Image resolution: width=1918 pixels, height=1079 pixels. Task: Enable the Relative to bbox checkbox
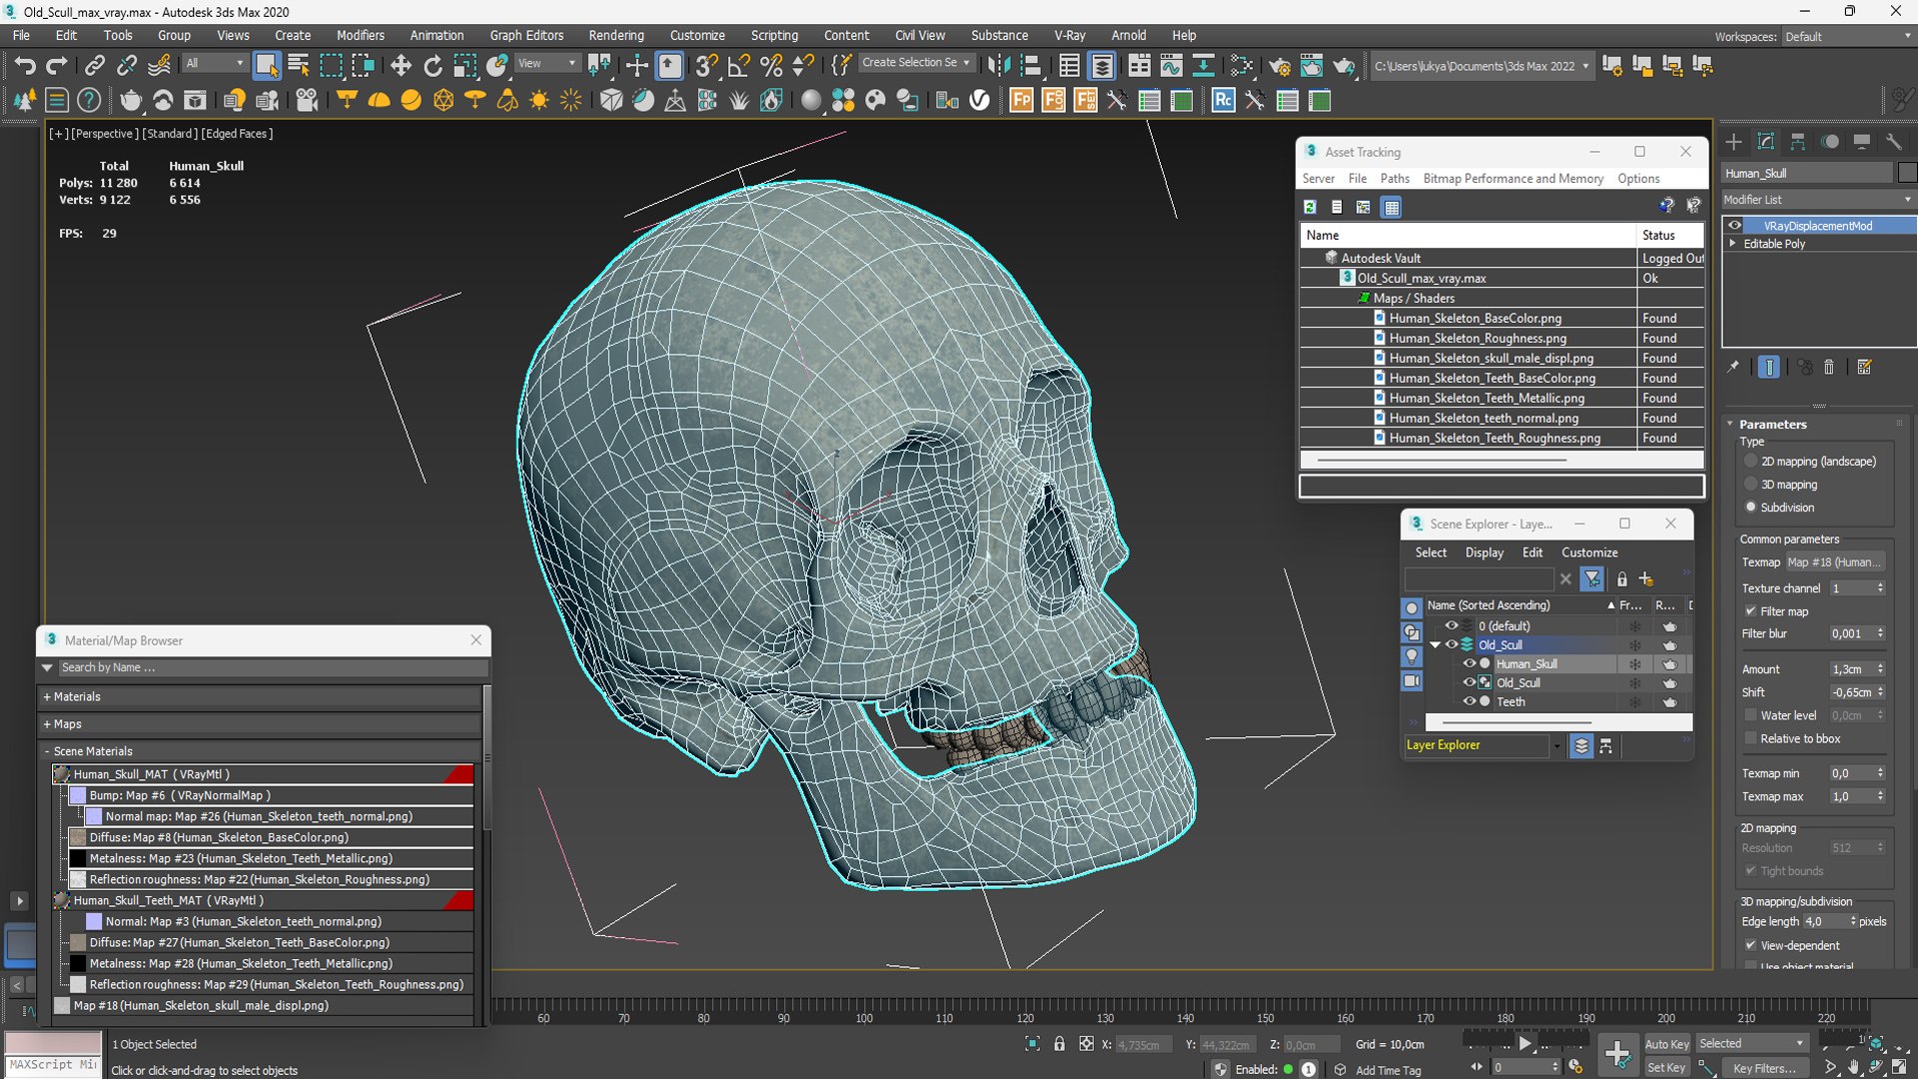(1750, 738)
